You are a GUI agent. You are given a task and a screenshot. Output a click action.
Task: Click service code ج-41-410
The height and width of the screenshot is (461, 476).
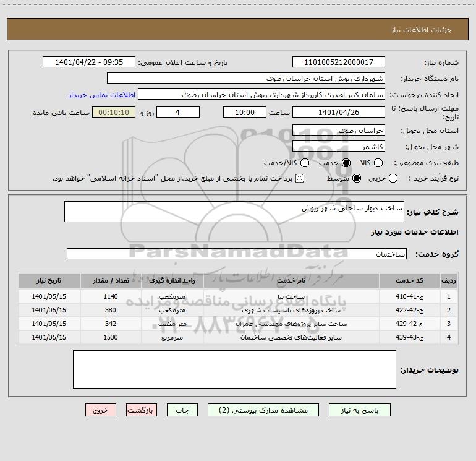409,296
